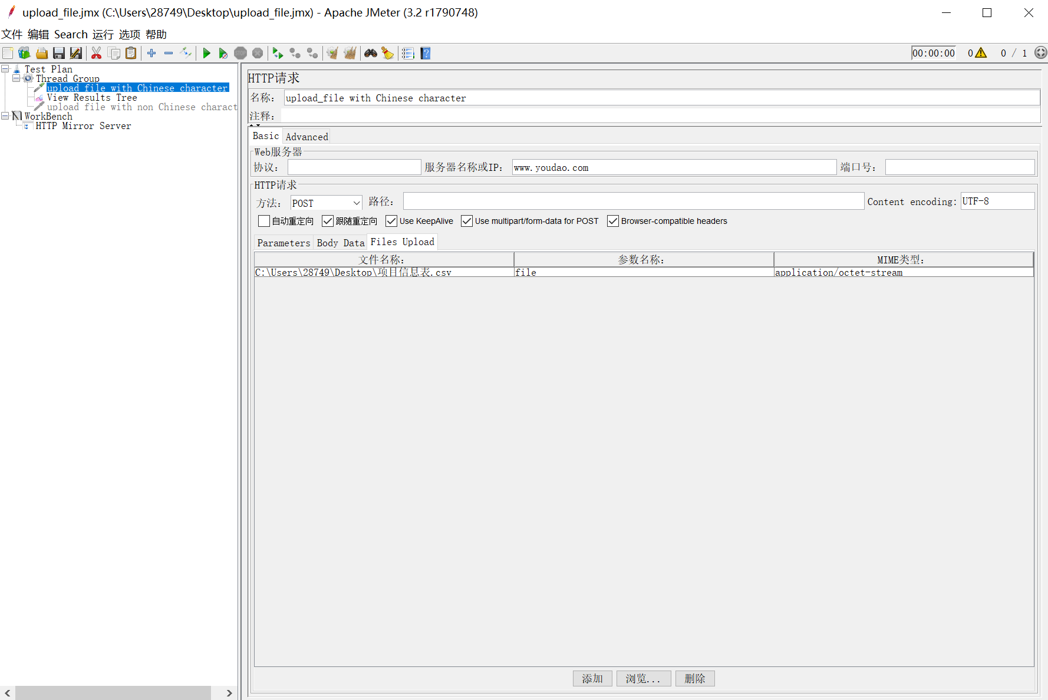The width and height of the screenshot is (1048, 700).
Task: Switch to the Advanced tab
Action: (307, 137)
